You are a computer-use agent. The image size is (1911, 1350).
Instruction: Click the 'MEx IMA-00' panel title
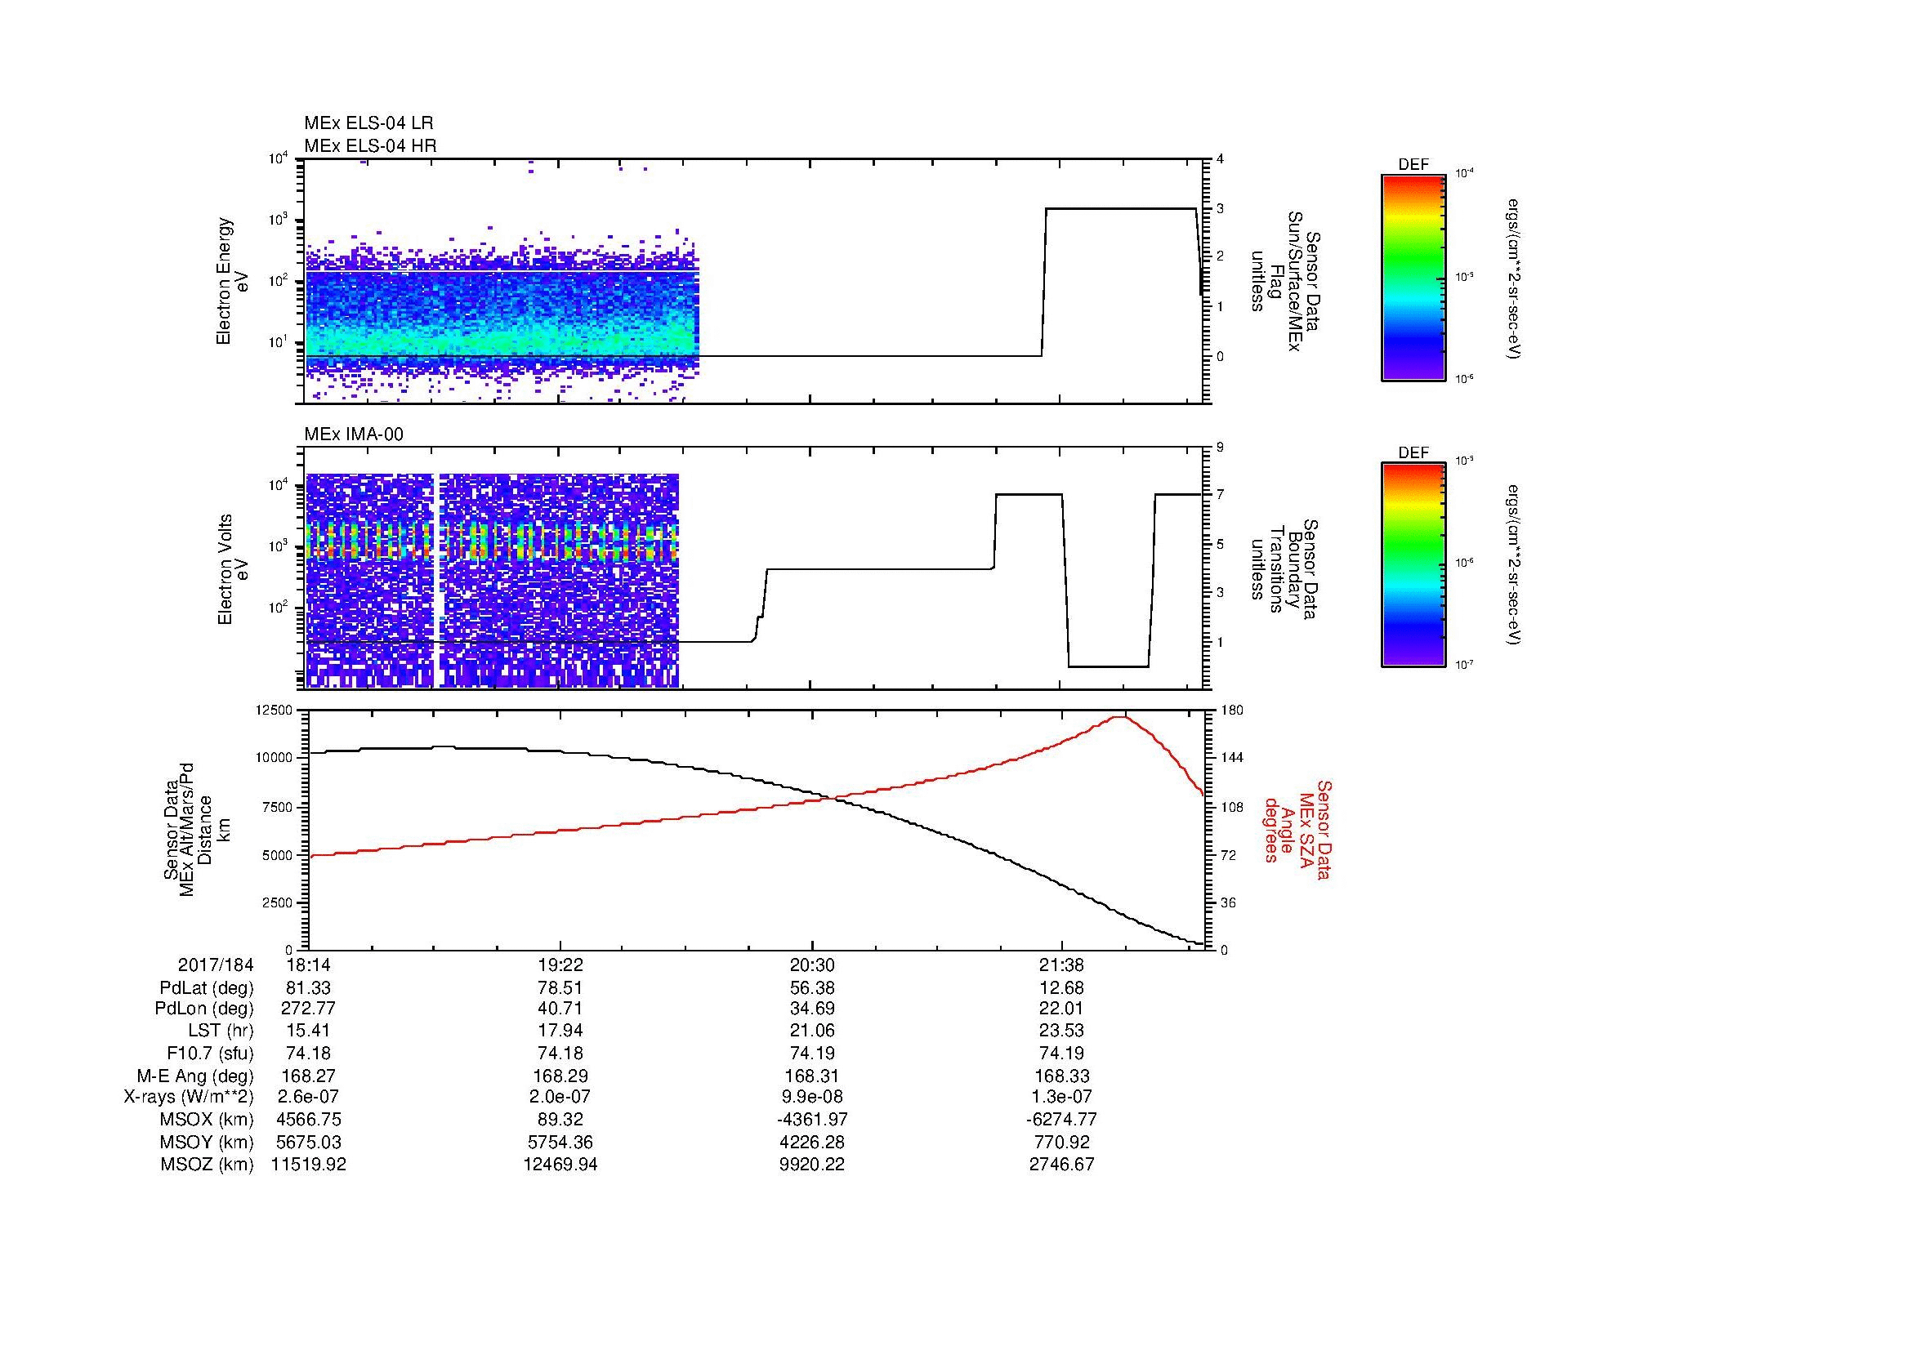[x=354, y=434]
